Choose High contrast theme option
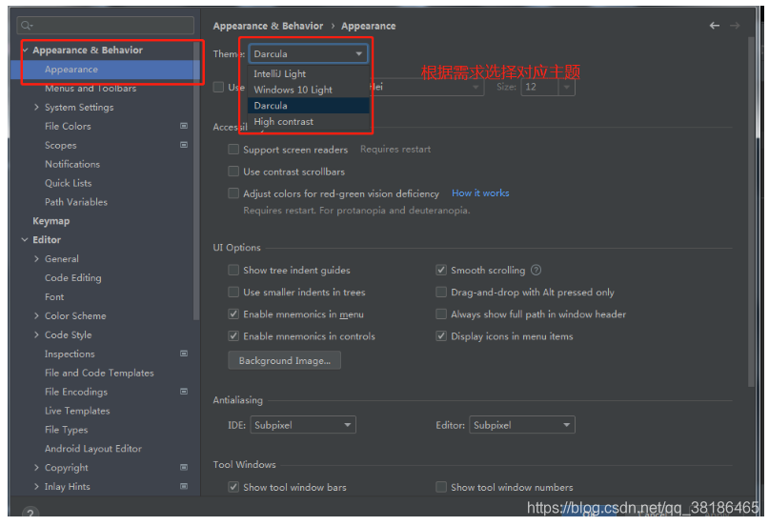769x526 pixels. tap(309, 122)
